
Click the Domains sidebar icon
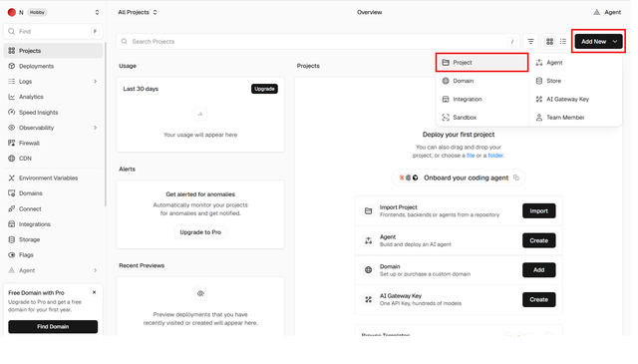(x=11, y=193)
